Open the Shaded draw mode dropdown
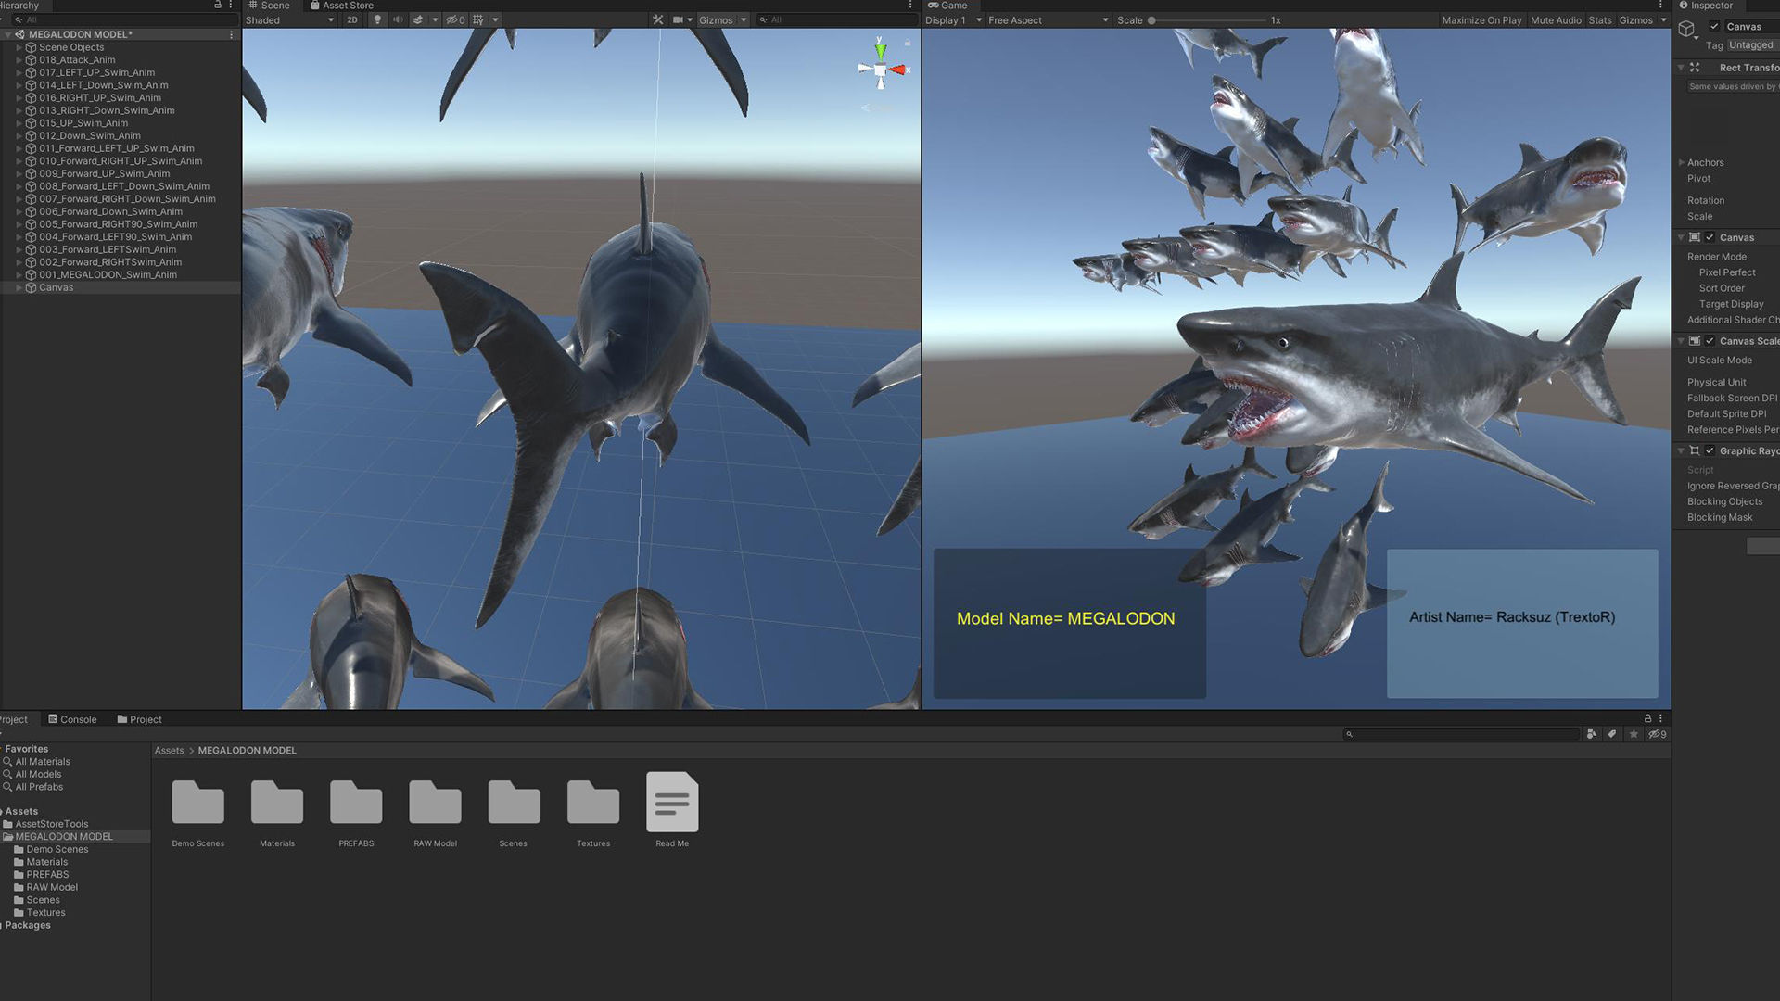Image resolution: width=1780 pixels, height=1001 pixels. click(289, 19)
